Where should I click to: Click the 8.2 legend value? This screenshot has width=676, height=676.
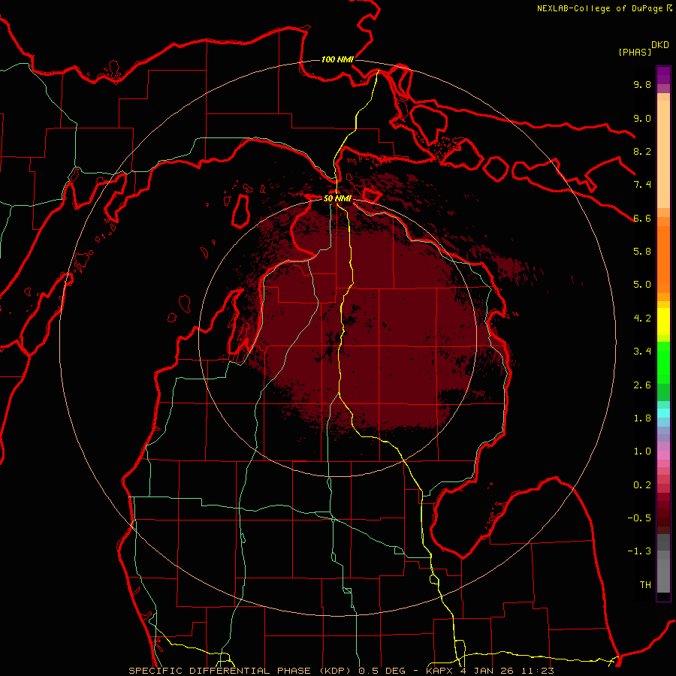coord(642,152)
